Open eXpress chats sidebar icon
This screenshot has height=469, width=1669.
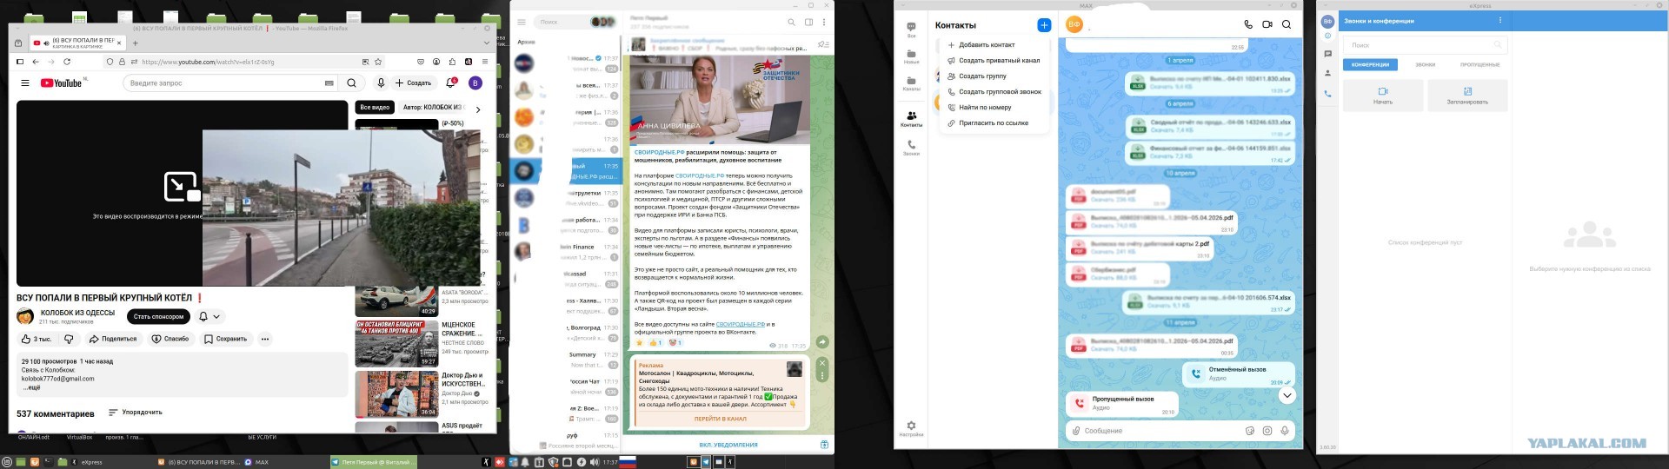click(x=1327, y=54)
